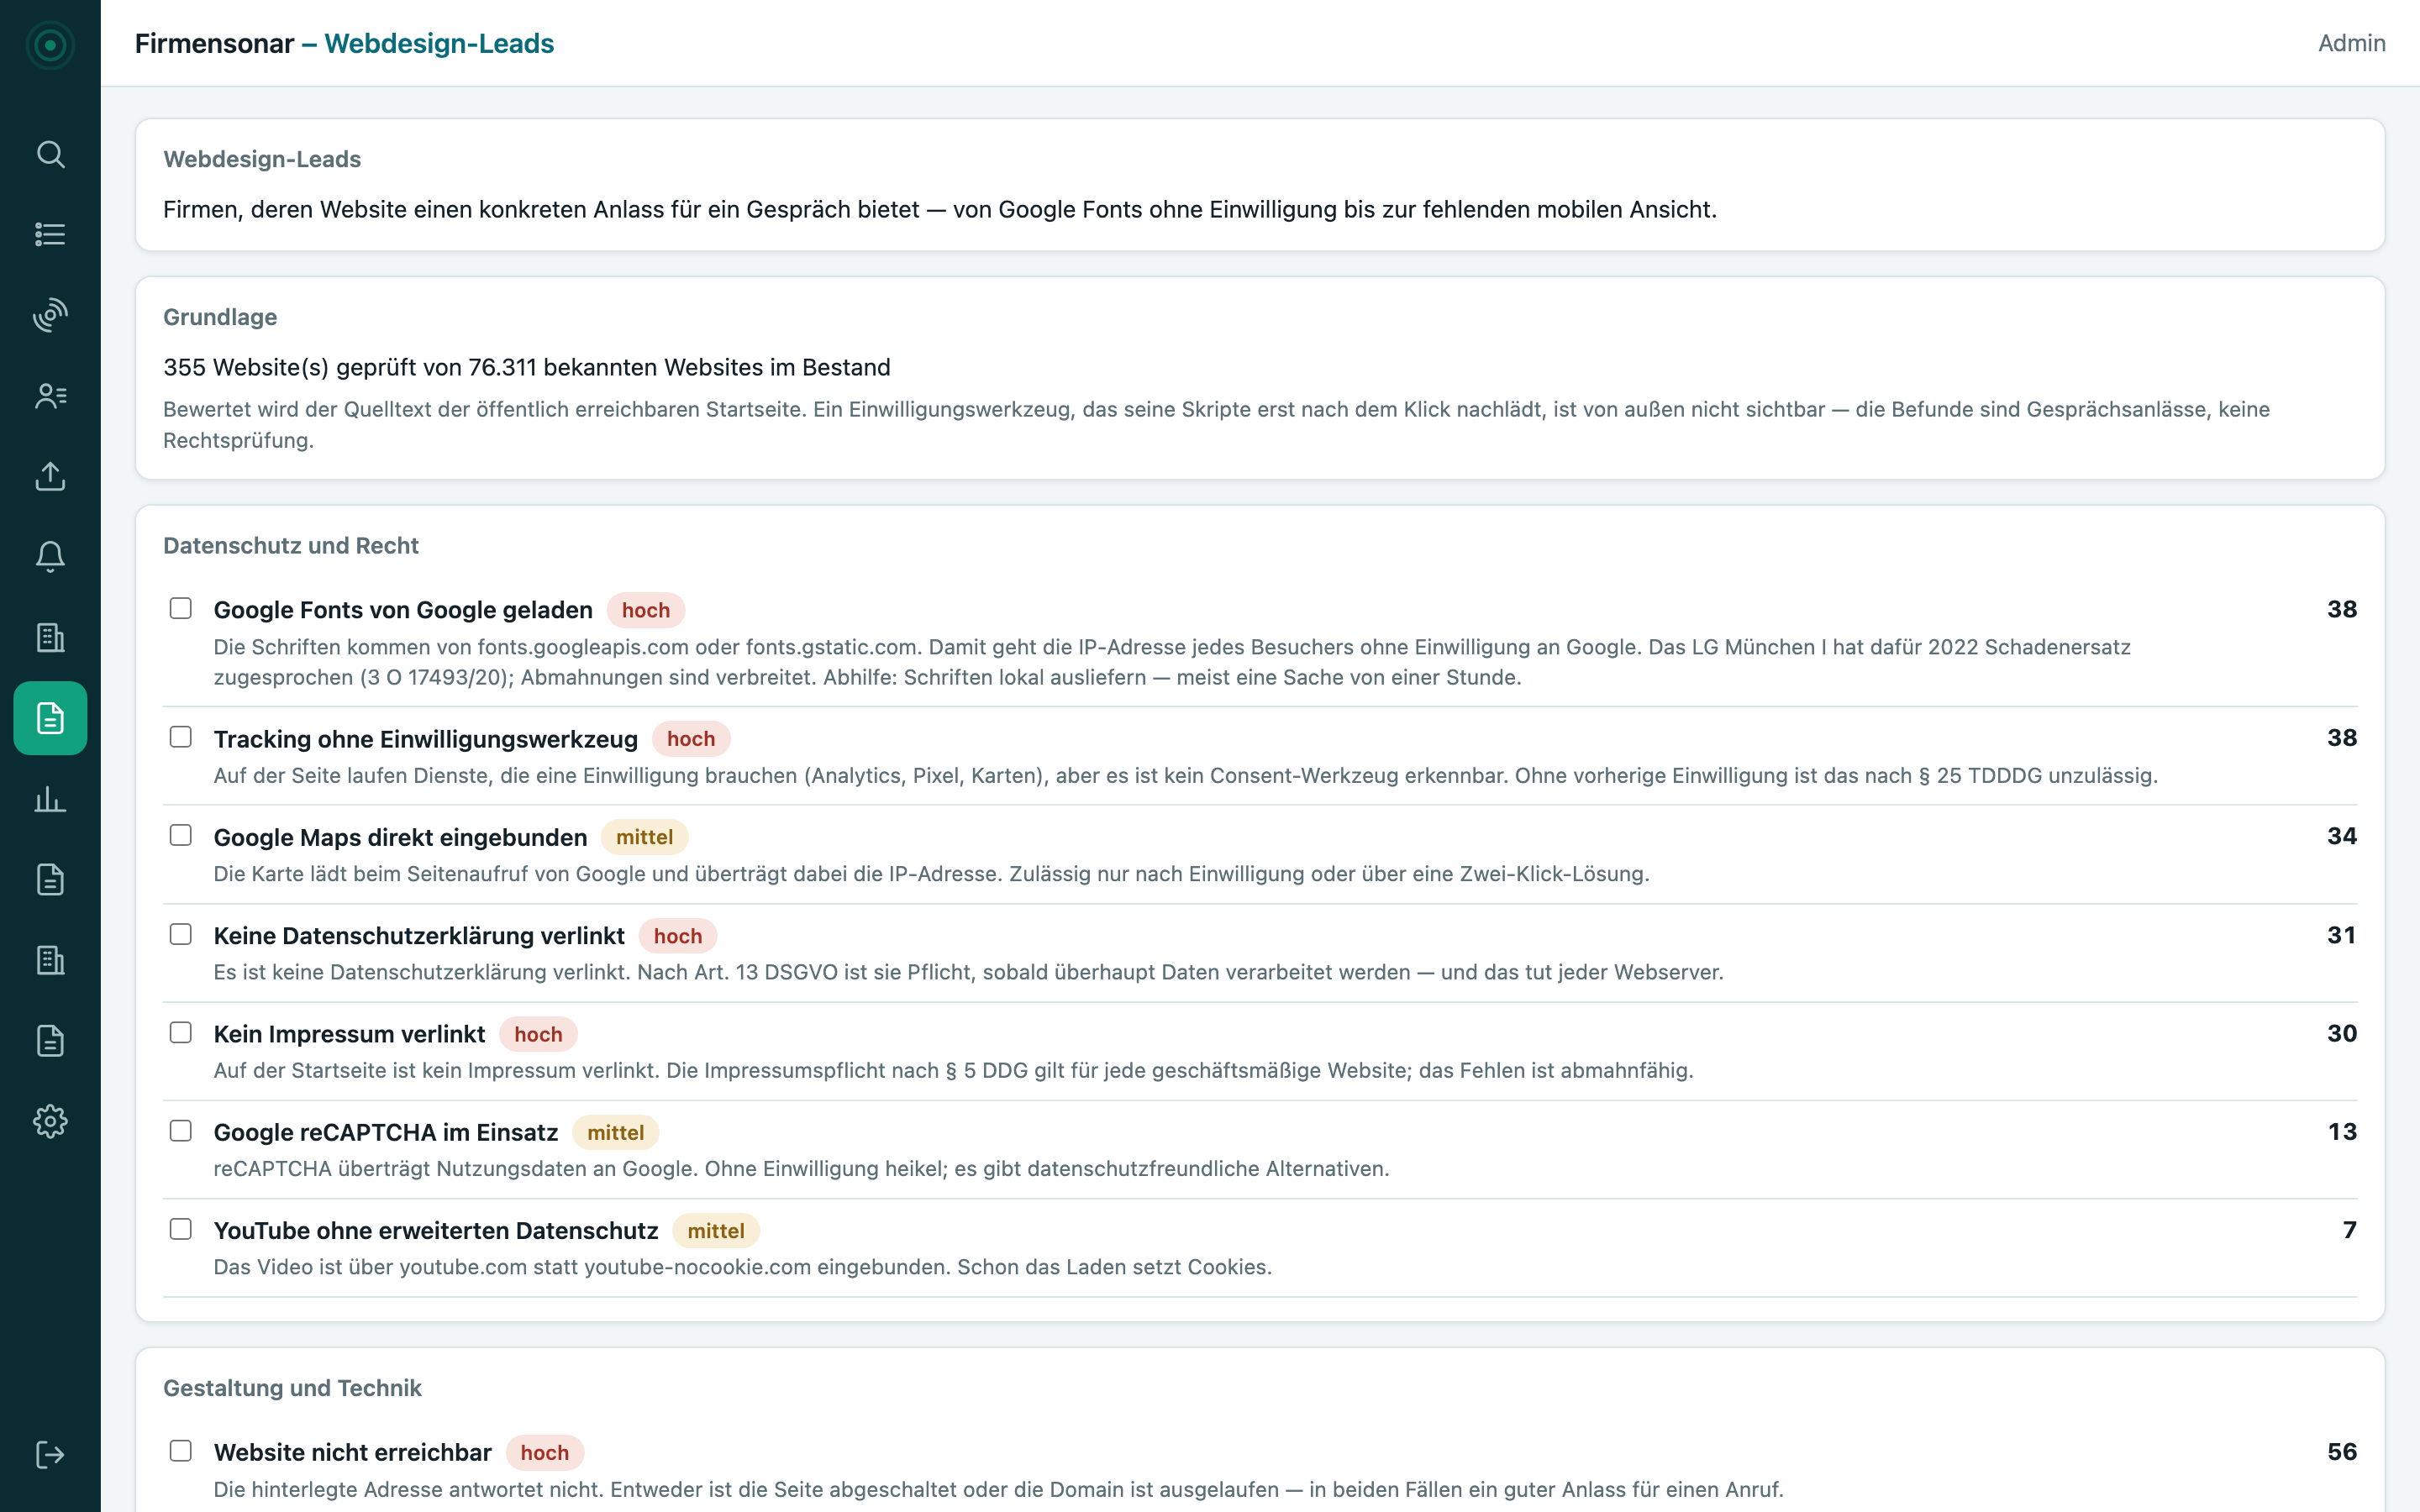This screenshot has height=1512, width=2420.
Task: Click the Admin label in header
Action: click(2351, 43)
